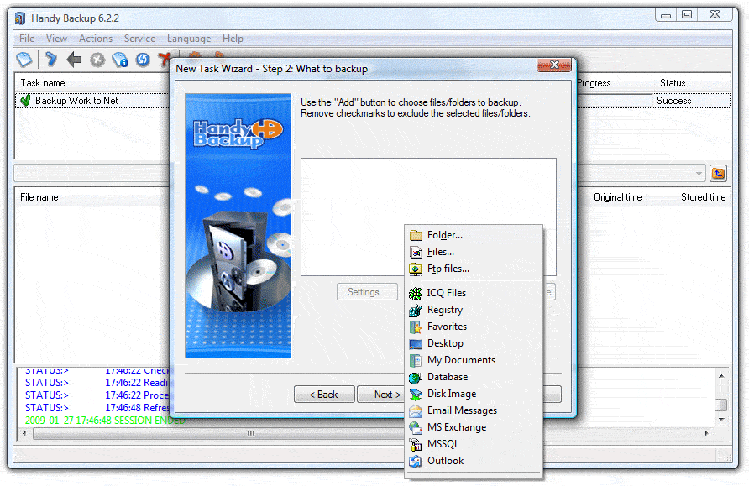The height and width of the screenshot is (486, 749).
Task: Open the View menu
Action: (56, 39)
